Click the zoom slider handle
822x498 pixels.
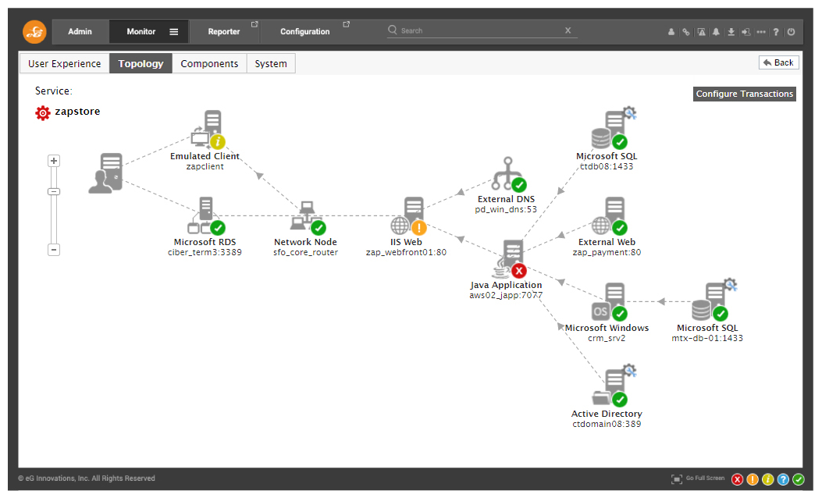coord(53,192)
